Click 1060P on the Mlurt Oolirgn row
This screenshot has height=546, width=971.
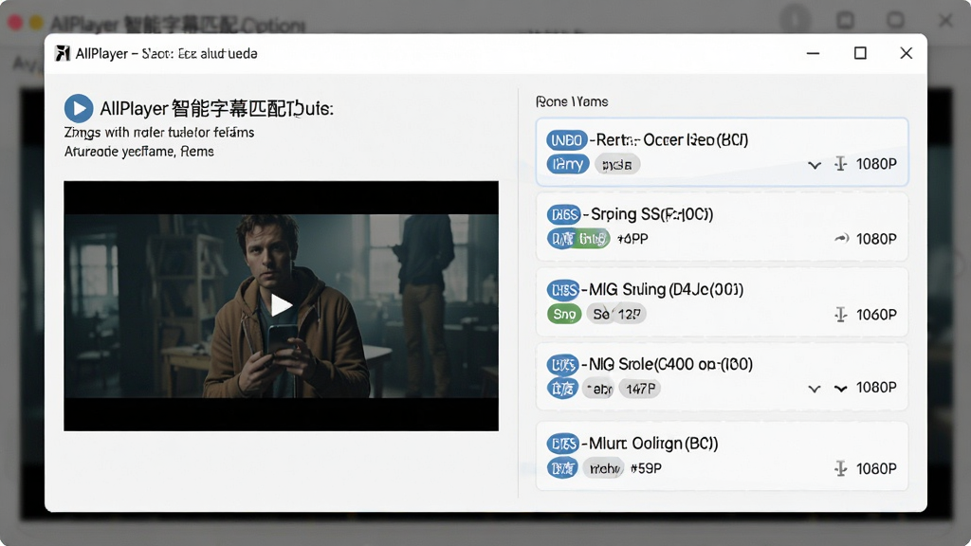876,469
